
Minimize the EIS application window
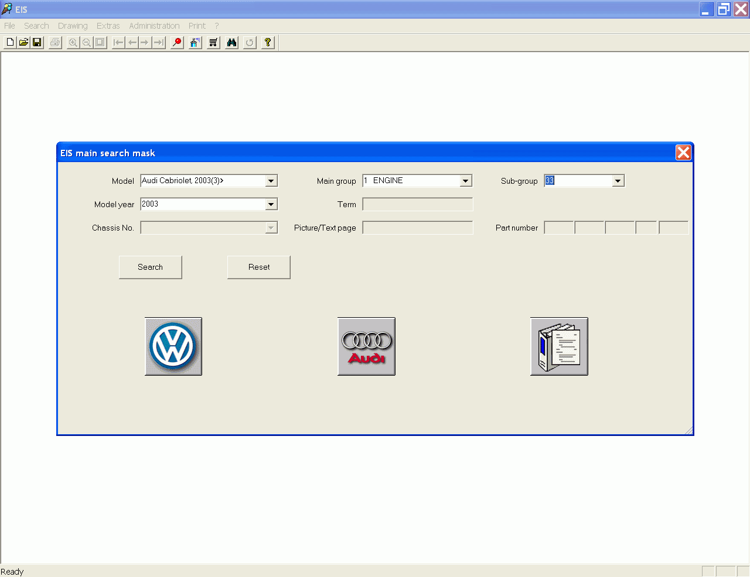point(707,9)
